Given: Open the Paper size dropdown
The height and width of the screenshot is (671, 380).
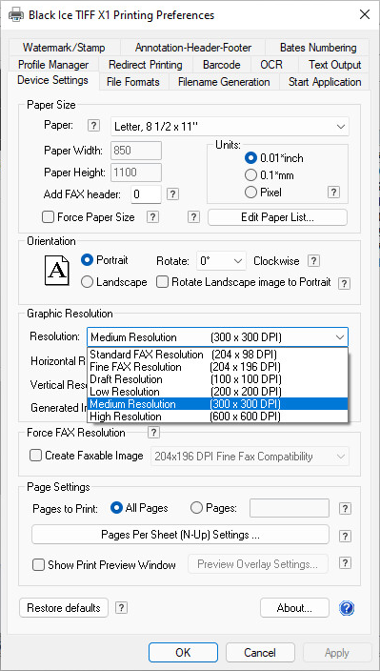Looking at the screenshot, I should tap(230, 127).
